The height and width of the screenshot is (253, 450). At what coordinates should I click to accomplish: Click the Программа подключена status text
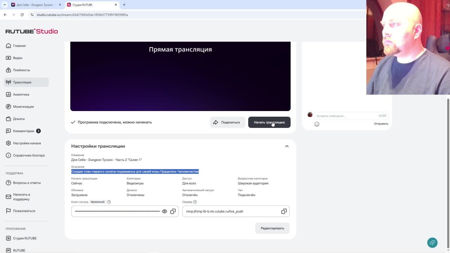115,122
